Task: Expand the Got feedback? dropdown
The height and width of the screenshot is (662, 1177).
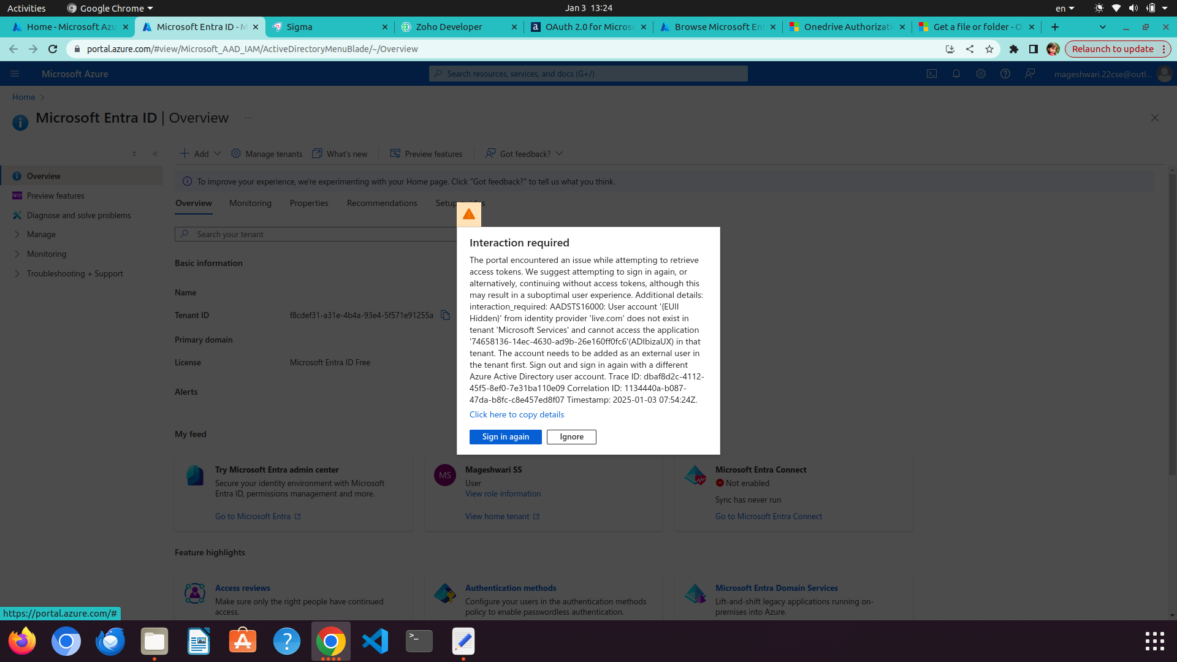Action: pos(524,153)
